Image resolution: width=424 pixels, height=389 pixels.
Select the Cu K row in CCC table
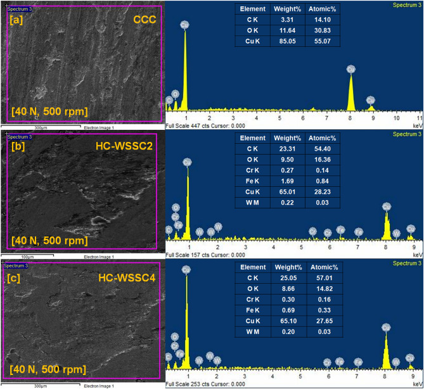tap(288, 41)
